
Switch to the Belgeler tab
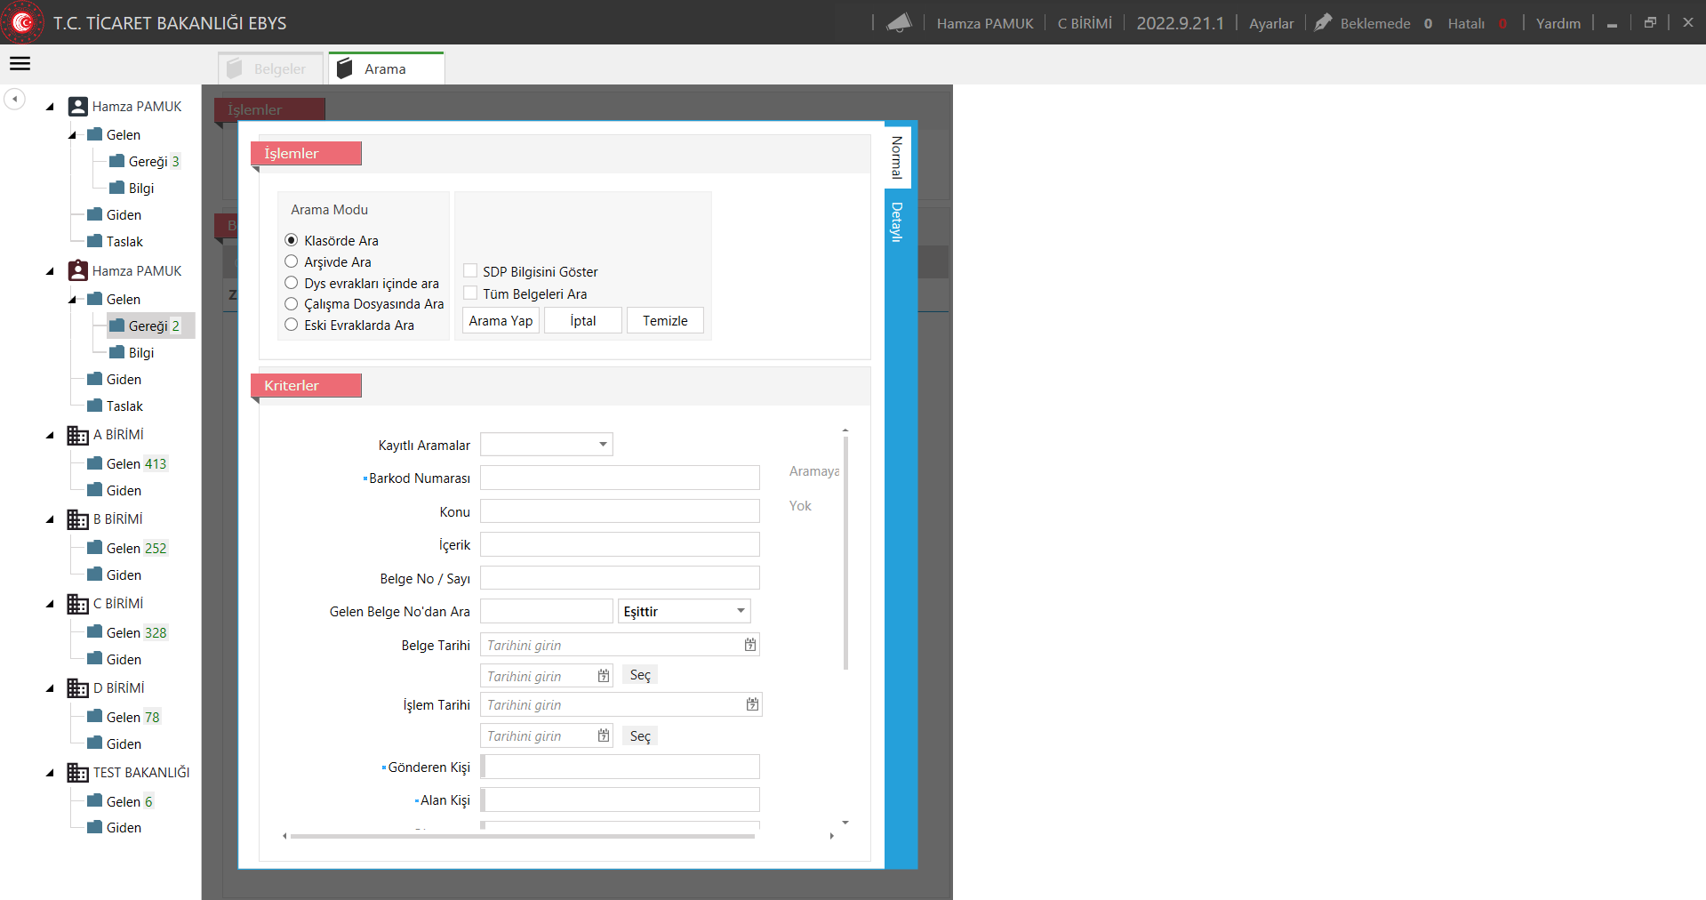tap(270, 68)
